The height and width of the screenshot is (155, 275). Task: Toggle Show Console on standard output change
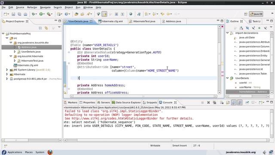click(234, 102)
